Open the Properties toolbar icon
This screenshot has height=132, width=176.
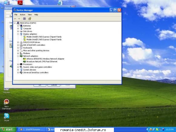click(x=24, y=19)
